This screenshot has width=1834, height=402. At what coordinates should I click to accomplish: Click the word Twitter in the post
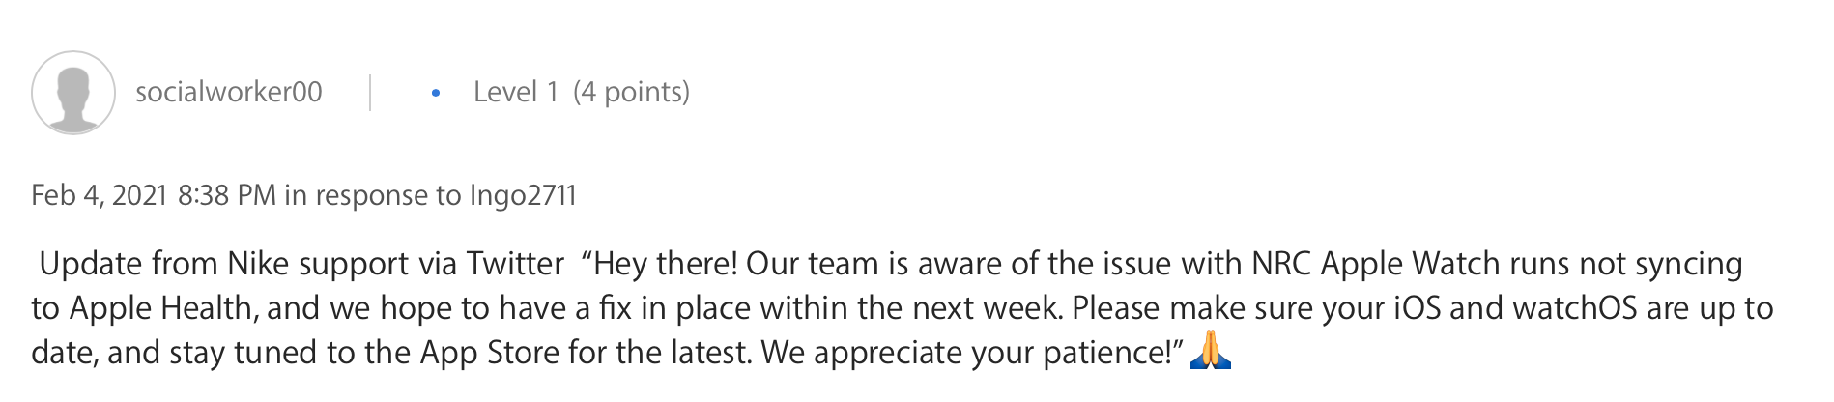(515, 264)
